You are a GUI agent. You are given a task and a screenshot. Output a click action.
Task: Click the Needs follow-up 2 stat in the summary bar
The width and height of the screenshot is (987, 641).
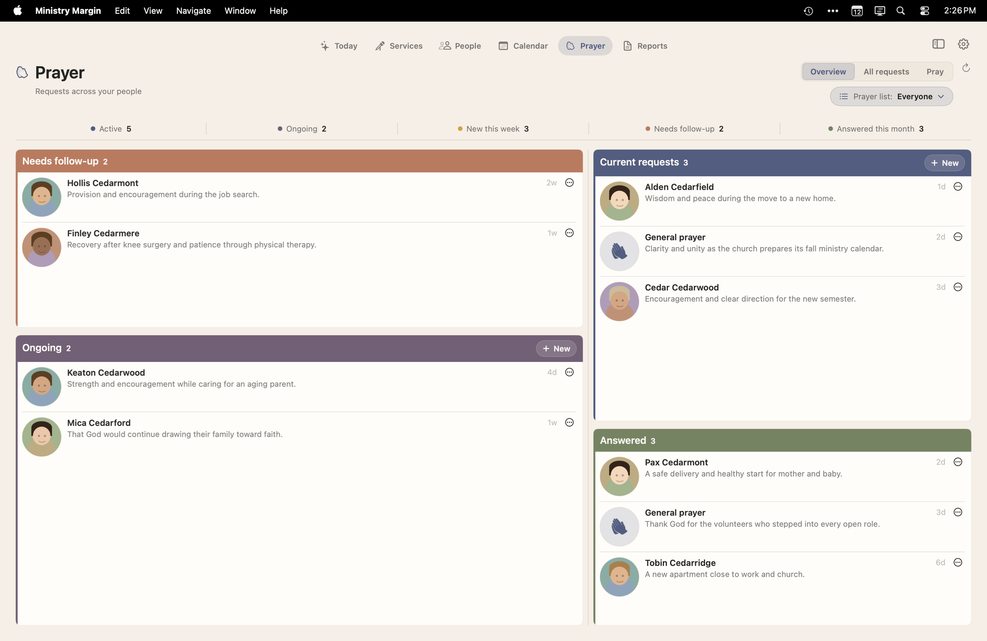[684, 129]
